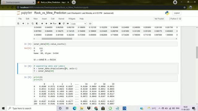The image size is (198, 111).
Task: Open the command palette keyboard icon
Action: coord(90,23)
